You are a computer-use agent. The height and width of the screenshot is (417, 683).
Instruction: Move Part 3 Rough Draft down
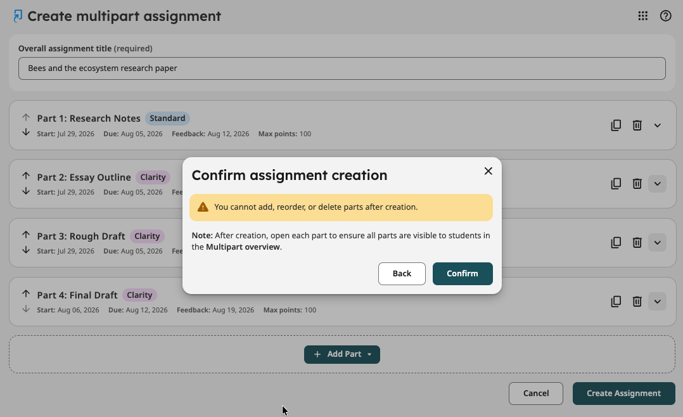26,250
